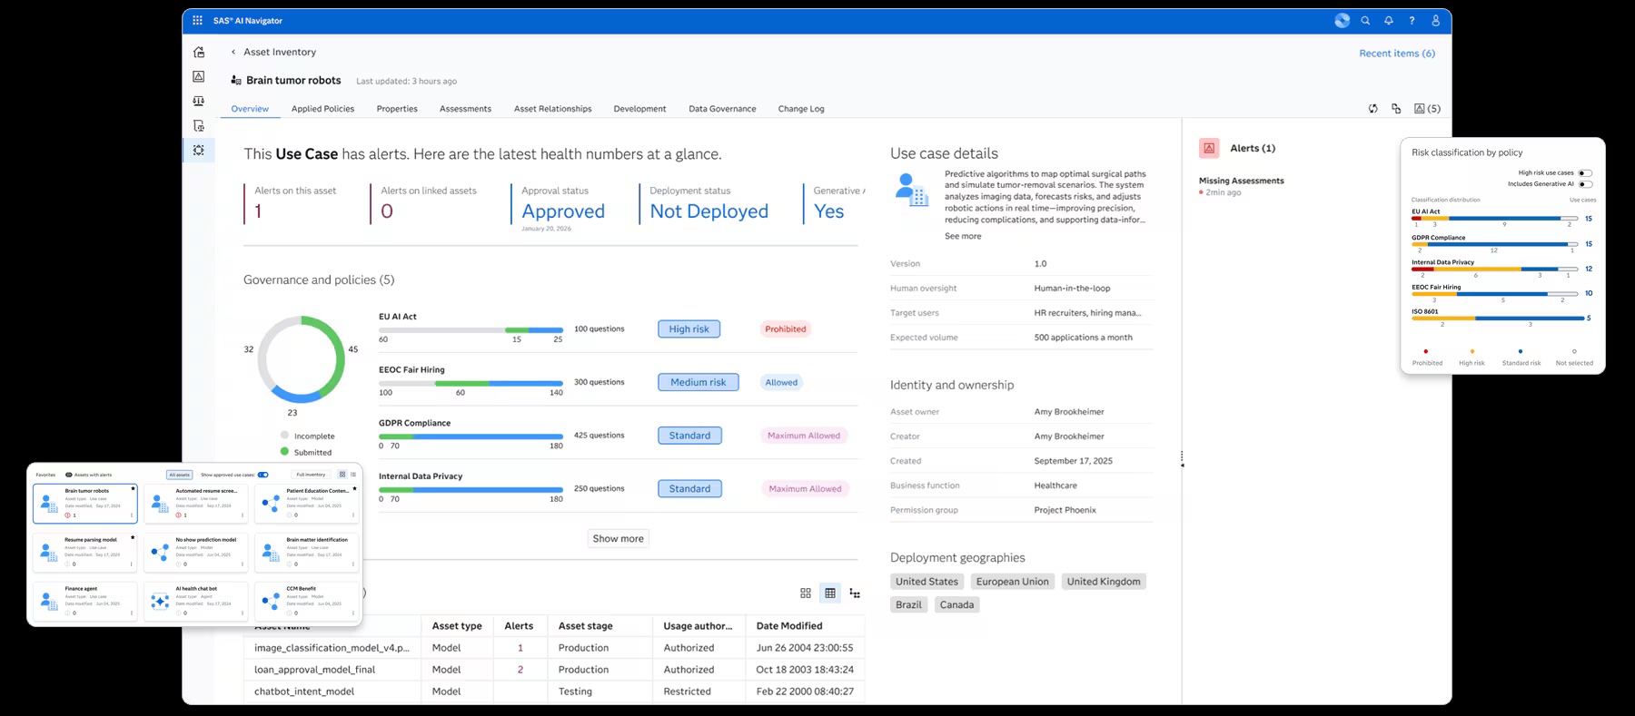This screenshot has height=716, width=1635.
Task: Open the alerts triangle icon in sidebar
Action: tap(199, 76)
